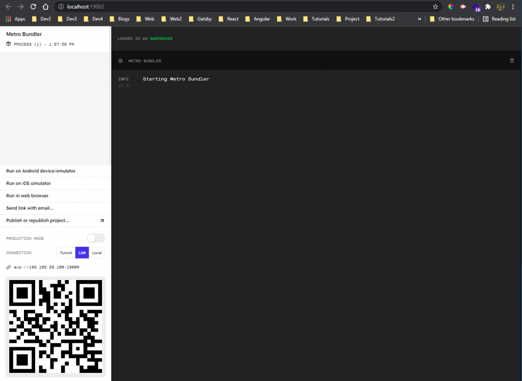The height and width of the screenshot is (381, 522).
Task: Open the Web2 bookmark folder
Action: coord(171,19)
